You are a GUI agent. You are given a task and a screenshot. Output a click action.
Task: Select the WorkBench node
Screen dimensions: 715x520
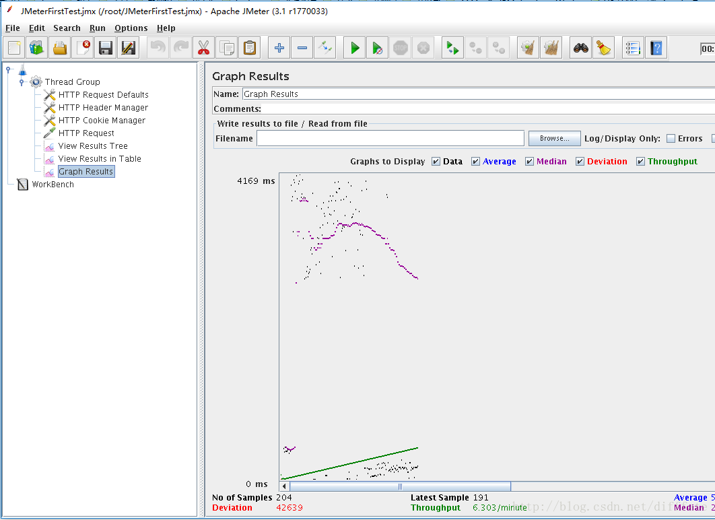point(53,185)
